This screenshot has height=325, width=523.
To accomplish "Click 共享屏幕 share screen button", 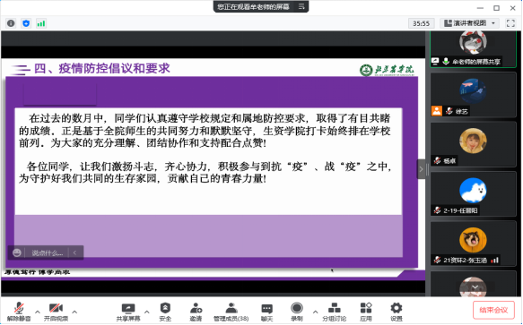I will pyautogui.click(x=128, y=312).
